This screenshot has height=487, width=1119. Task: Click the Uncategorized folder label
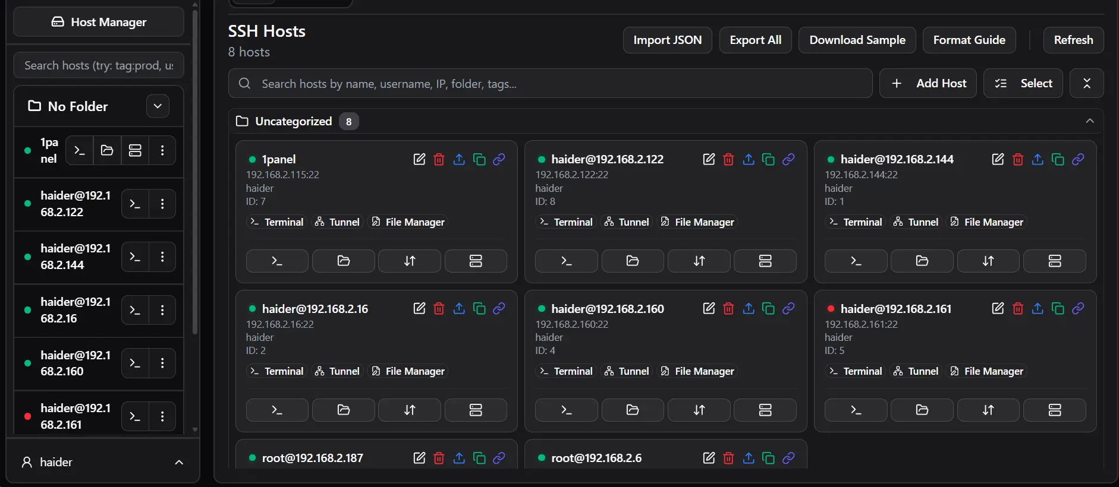(294, 121)
